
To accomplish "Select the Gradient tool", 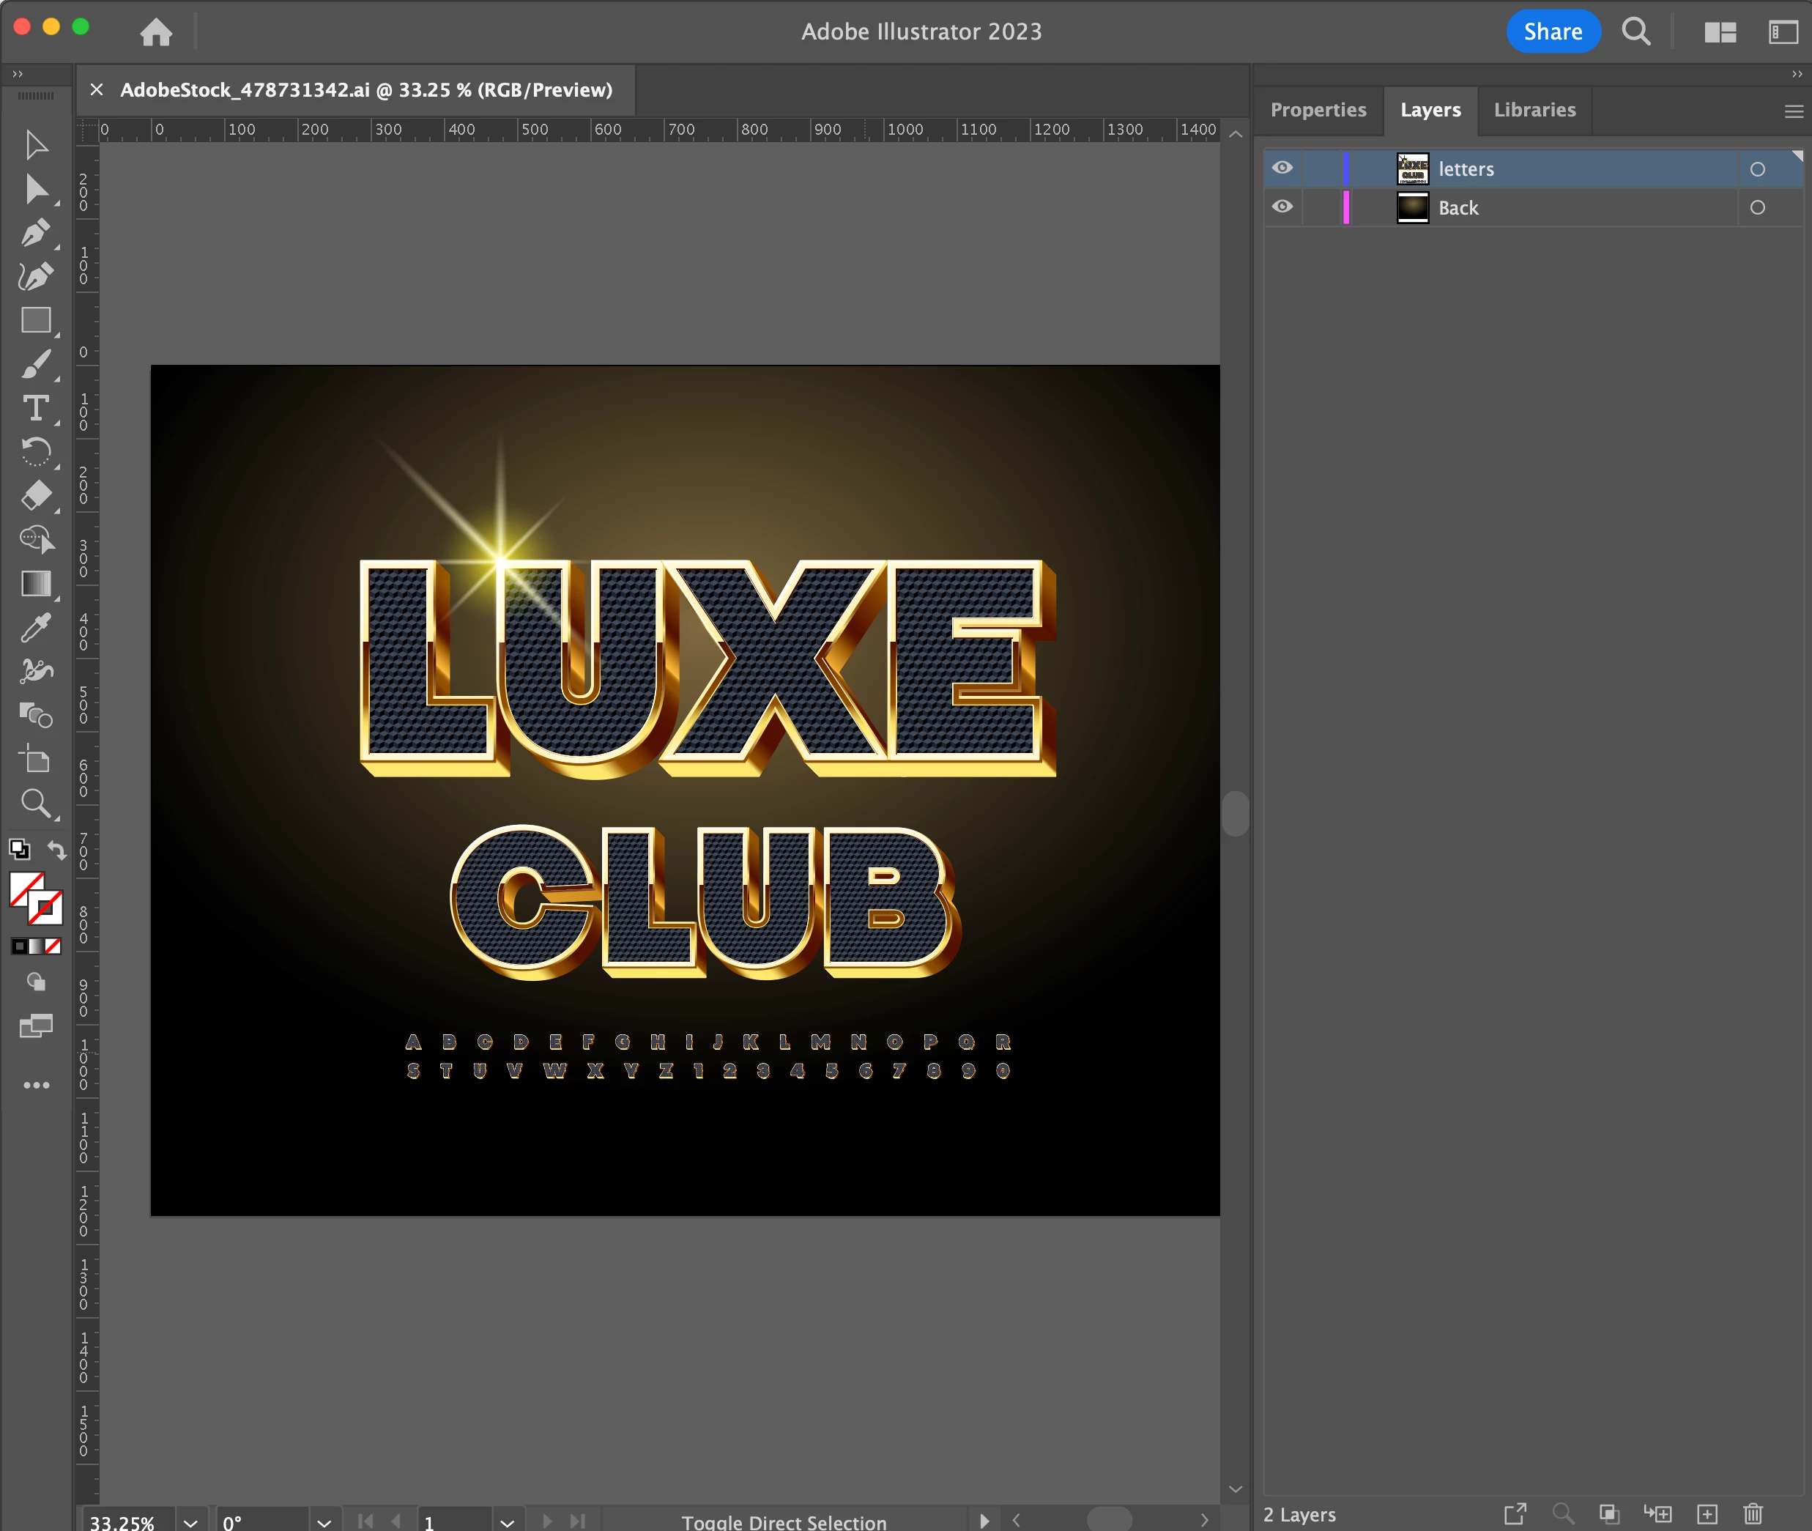I will [36, 583].
